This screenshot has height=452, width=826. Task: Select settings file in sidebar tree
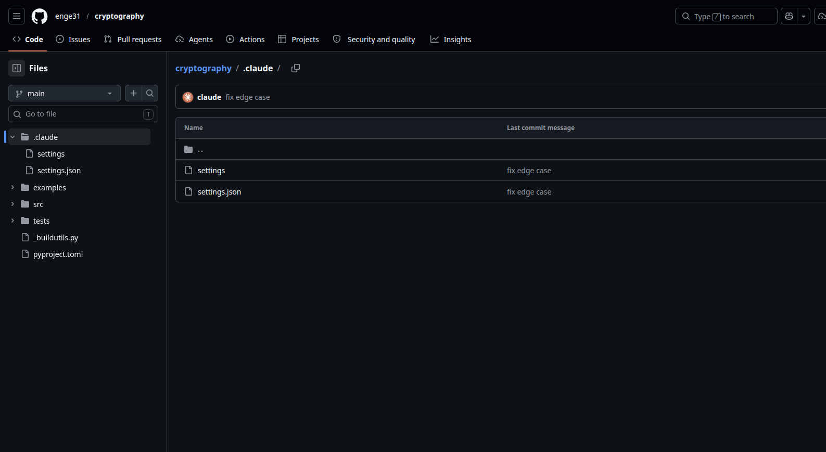pyautogui.click(x=51, y=154)
